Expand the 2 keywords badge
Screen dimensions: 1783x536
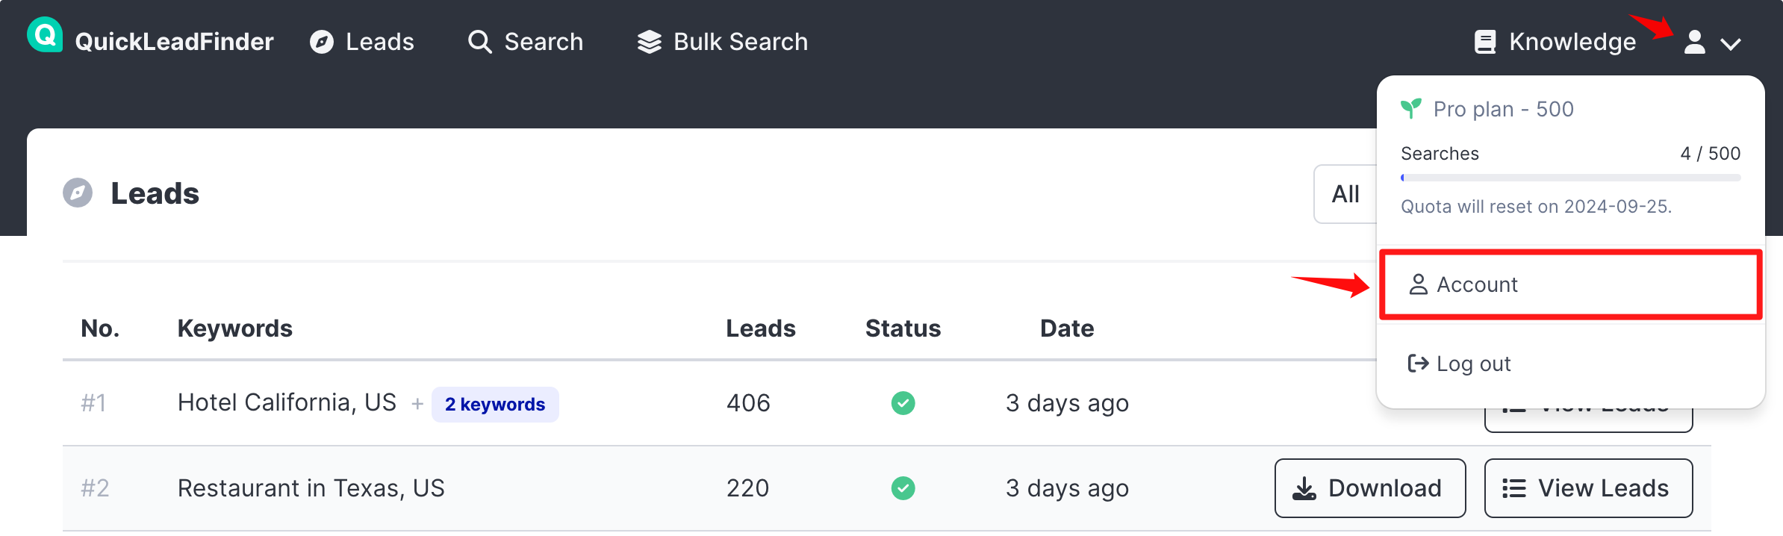(495, 405)
